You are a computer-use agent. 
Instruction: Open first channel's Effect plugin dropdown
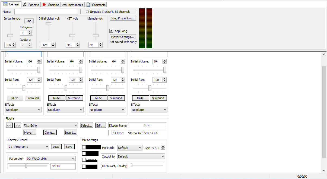click(23, 110)
